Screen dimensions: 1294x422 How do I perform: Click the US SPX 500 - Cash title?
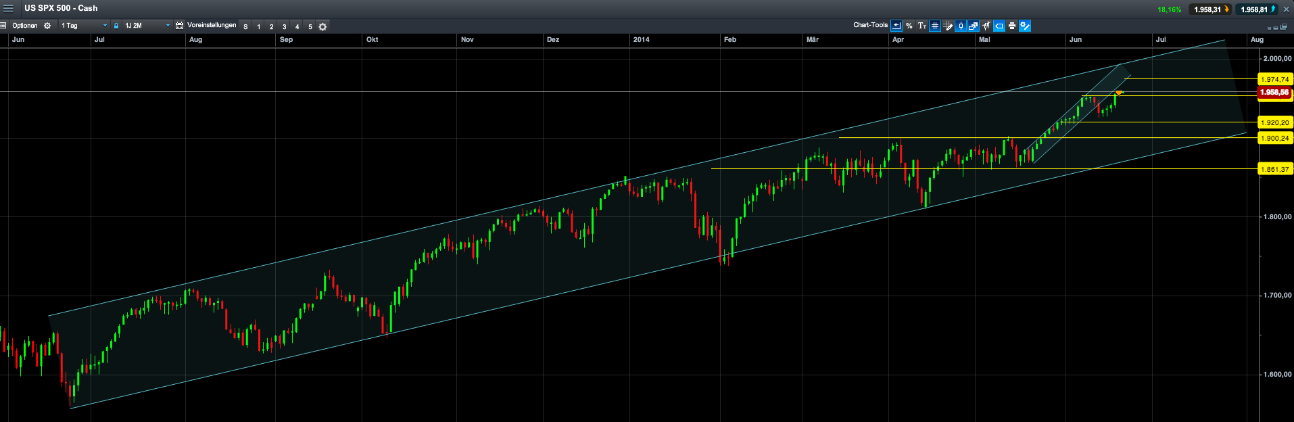tap(61, 8)
